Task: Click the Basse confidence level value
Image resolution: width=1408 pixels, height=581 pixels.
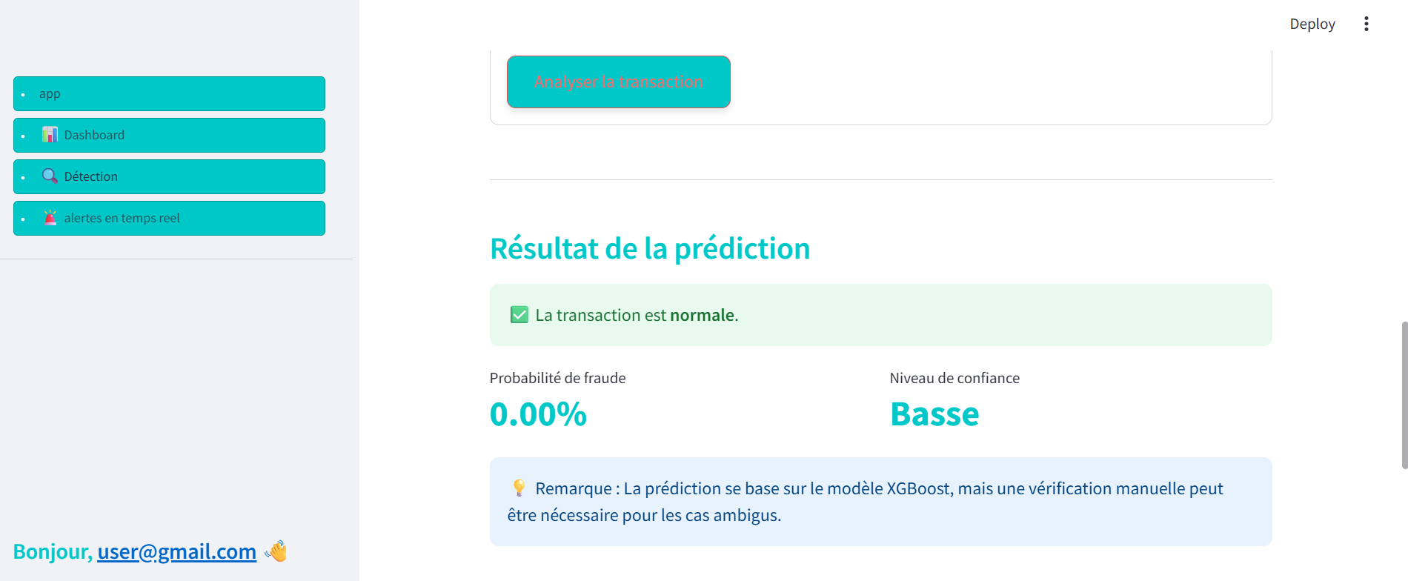Action: (934, 414)
